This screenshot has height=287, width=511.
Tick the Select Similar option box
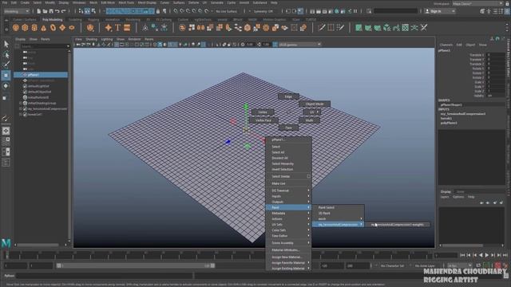[309, 176]
